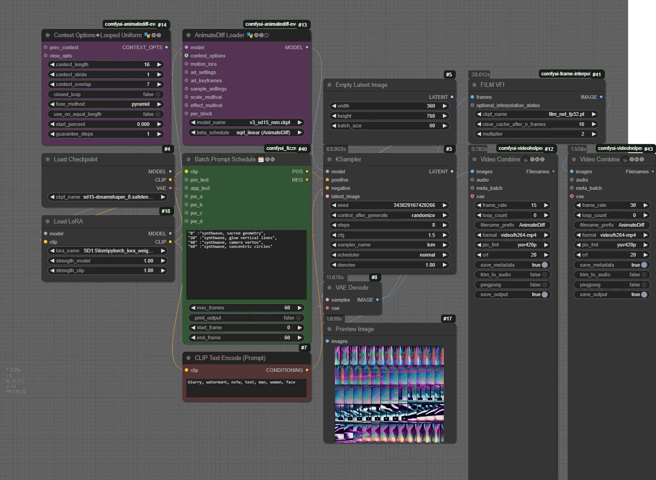The height and width of the screenshot is (480, 656).
Task: Collapse the KSampler node using its title dot
Action: pyautogui.click(x=329, y=160)
